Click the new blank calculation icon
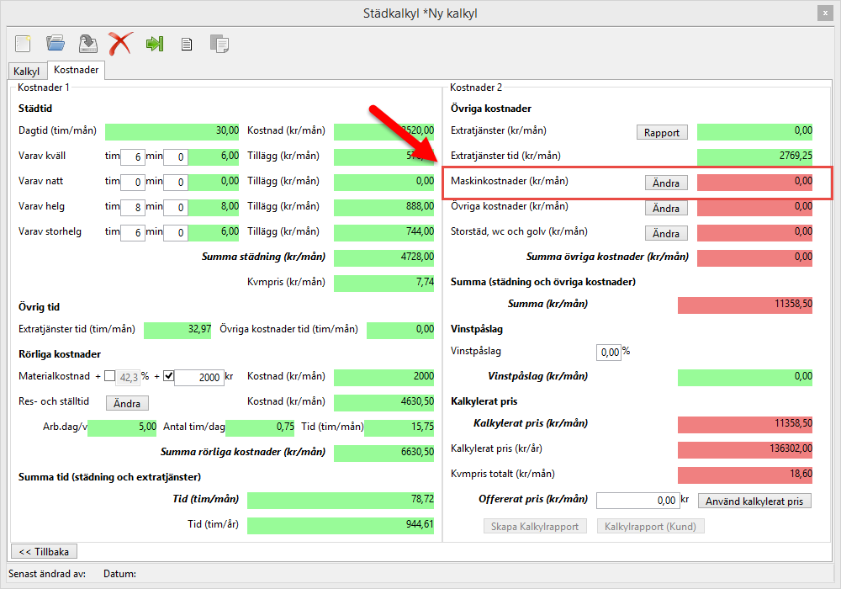The height and width of the screenshot is (589, 841). click(23, 43)
